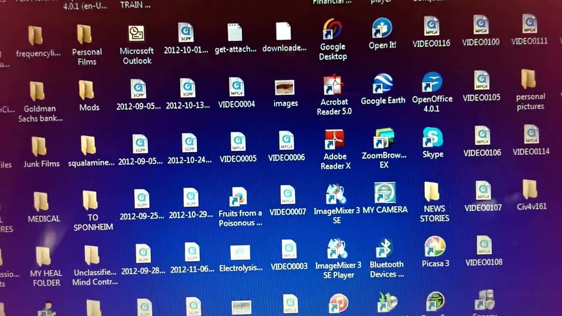Launch Google Earth shortcut
562x316 pixels.
[x=383, y=83]
